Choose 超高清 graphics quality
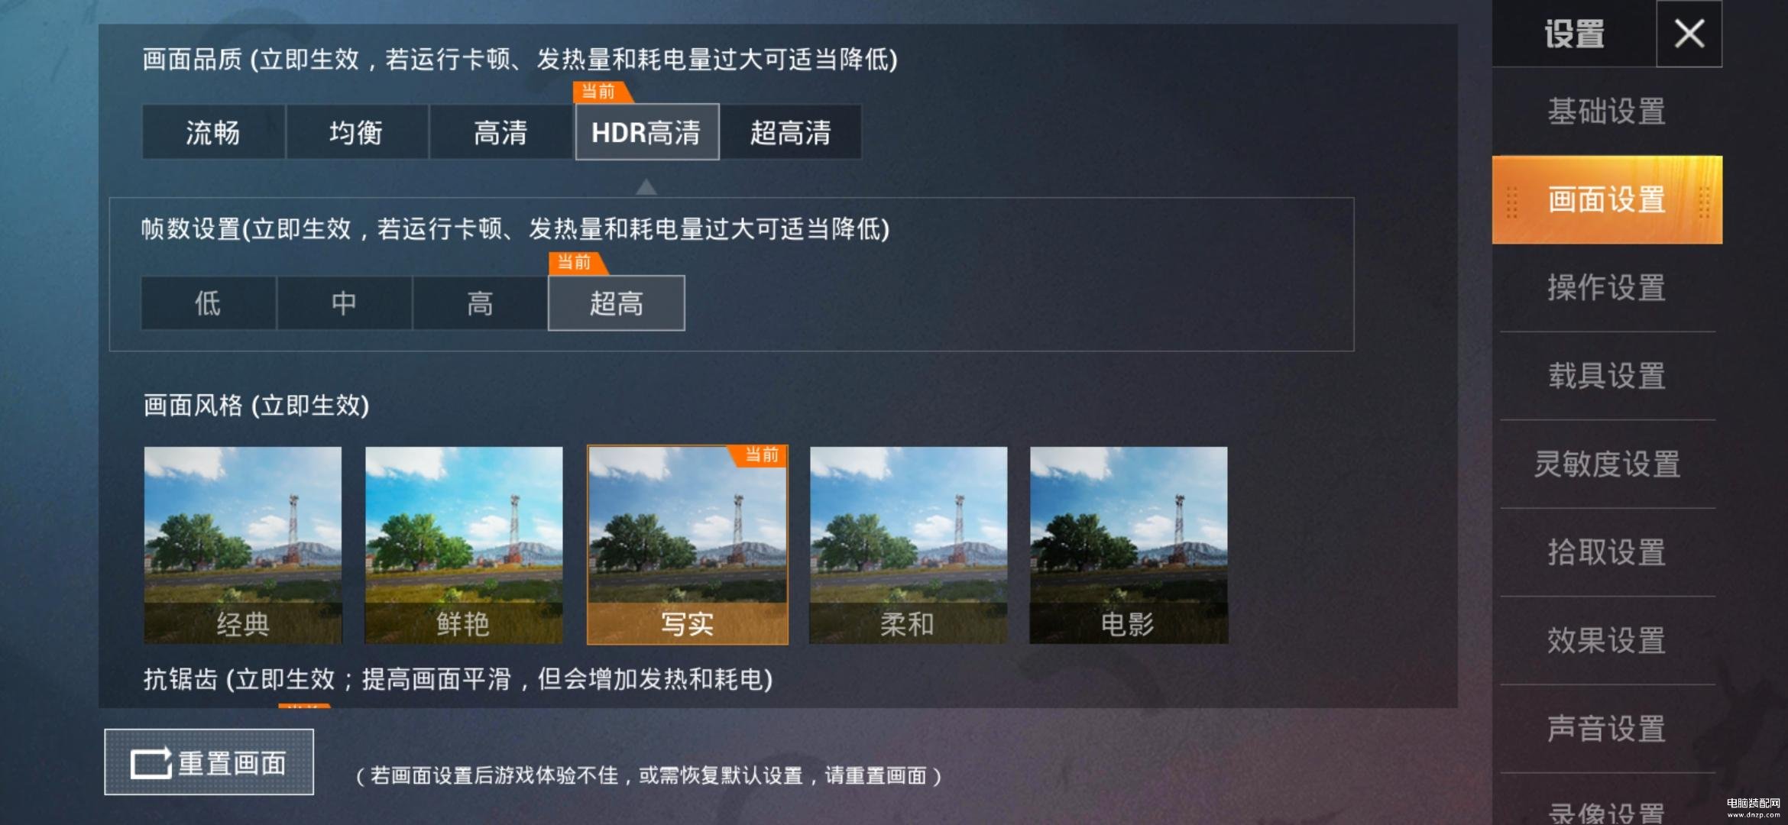This screenshot has height=825, width=1788. point(791,132)
